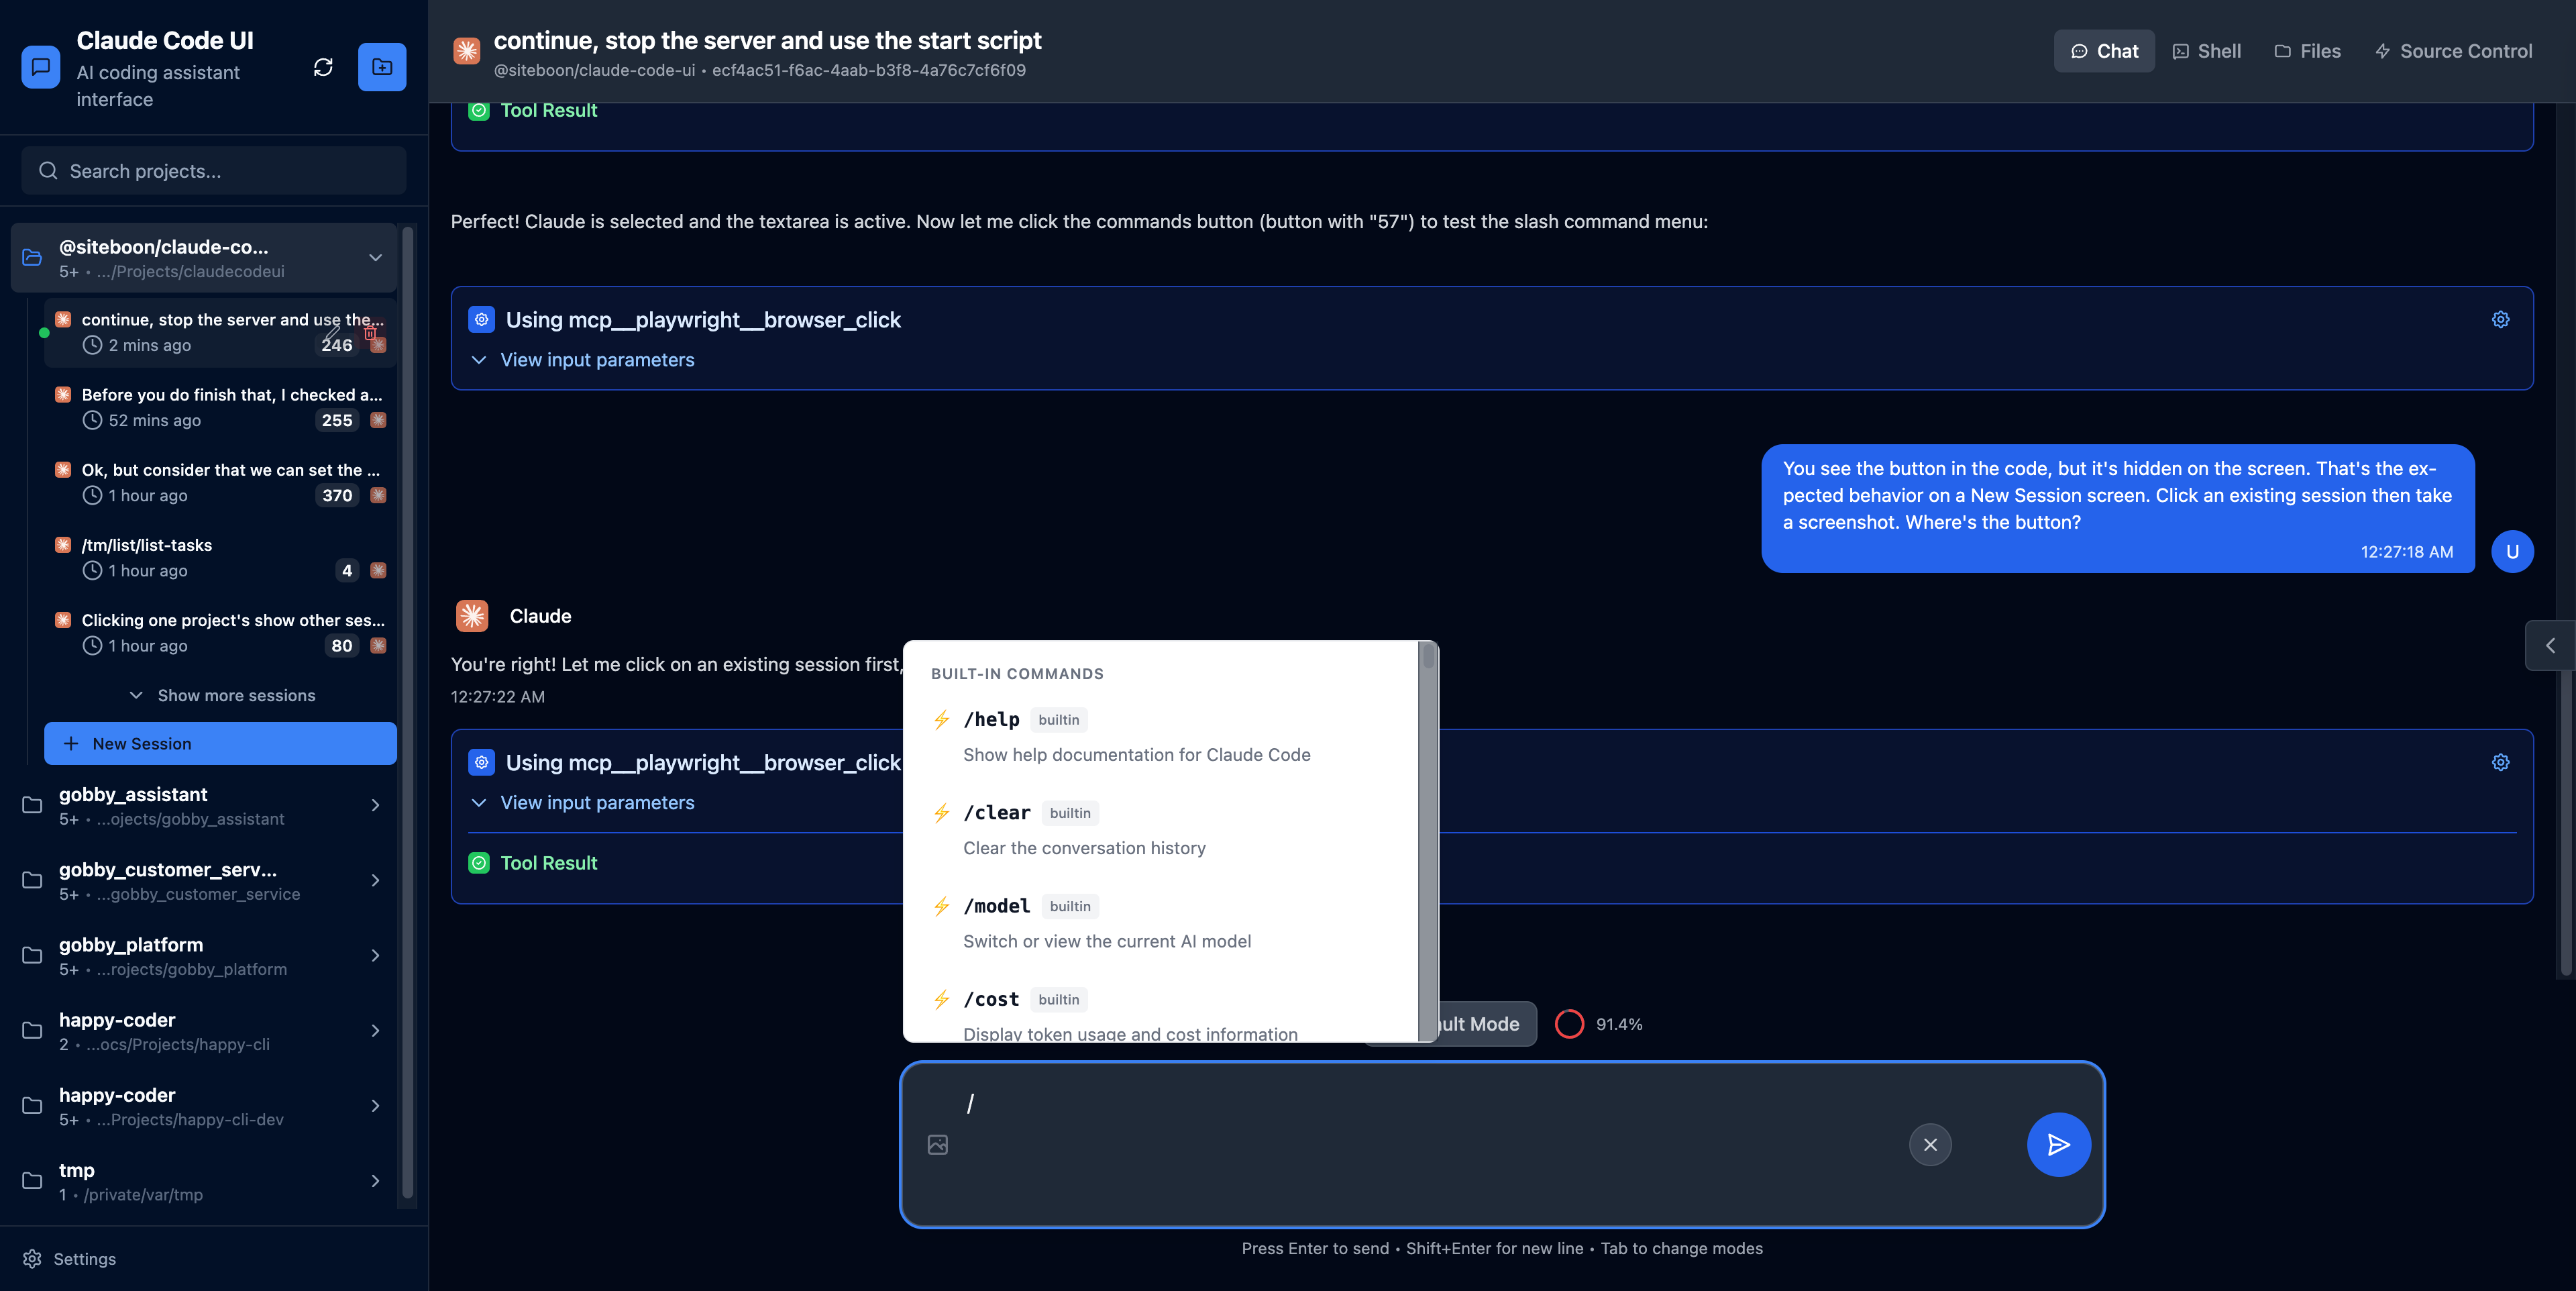Viewport: 2576px width, 1291px height.
Task: Click the refresh projects icon
Action: [323, 67]
